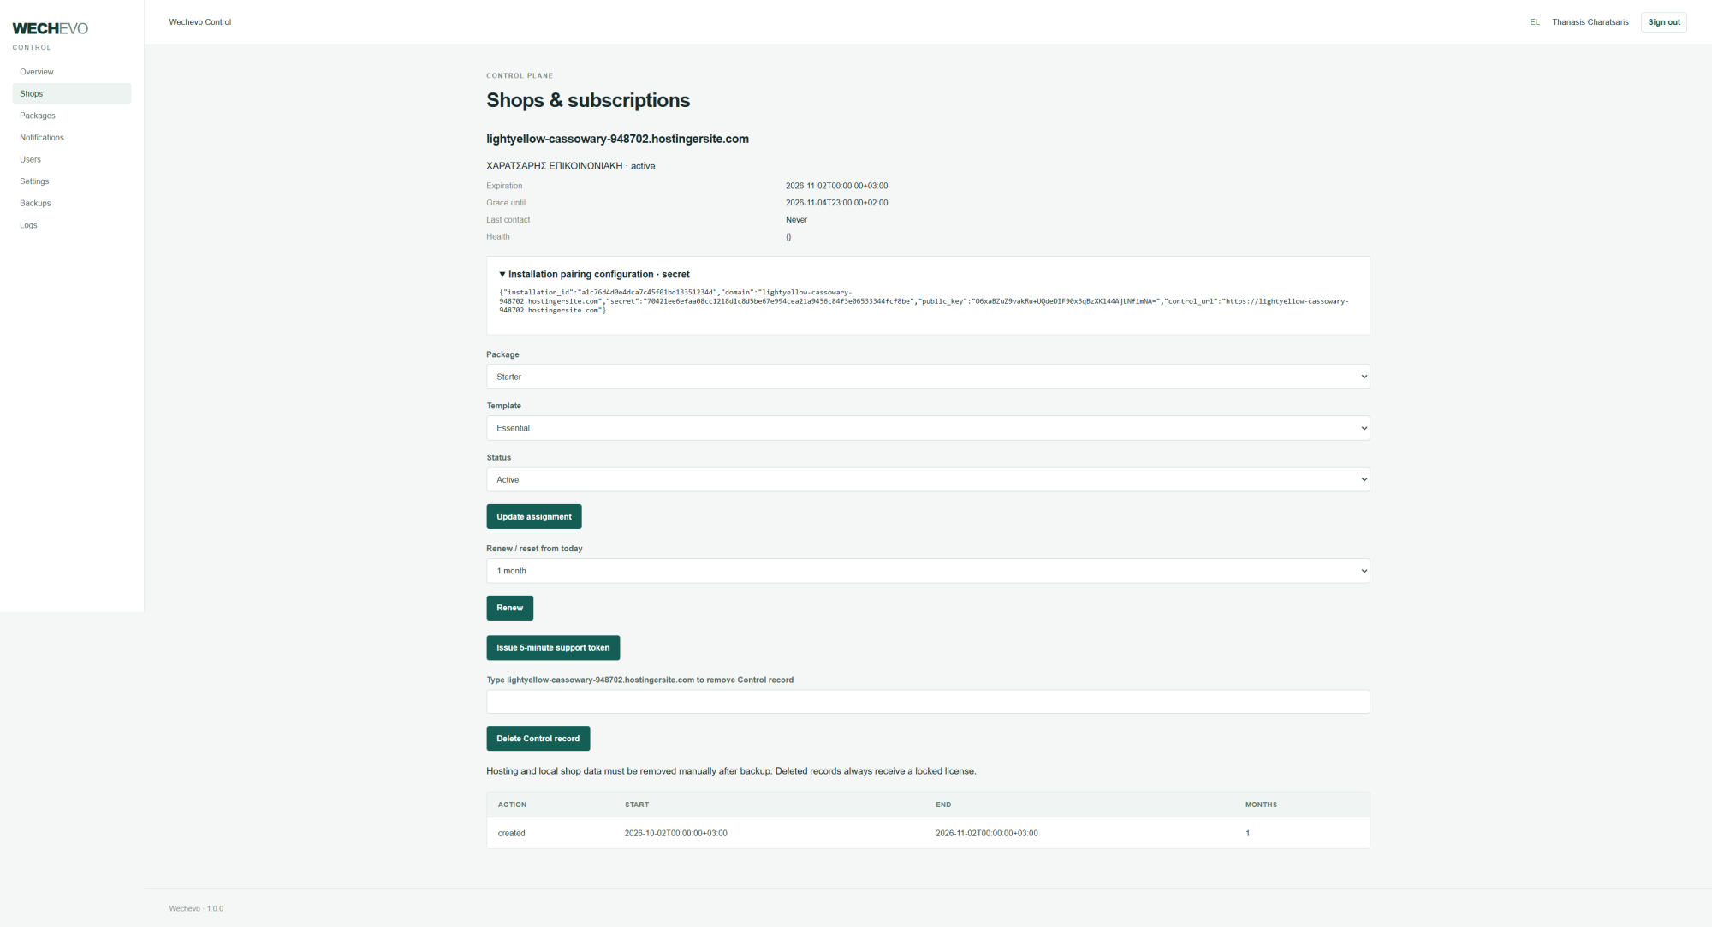The width and height of the screenshot is (1712, 927).
Task: Focus the domain confirmation input field
Action: click(x=928, y=702)
